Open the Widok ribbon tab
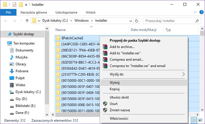Image resolution: width=205 pixels, height=124 pixels. coord(91,12)
